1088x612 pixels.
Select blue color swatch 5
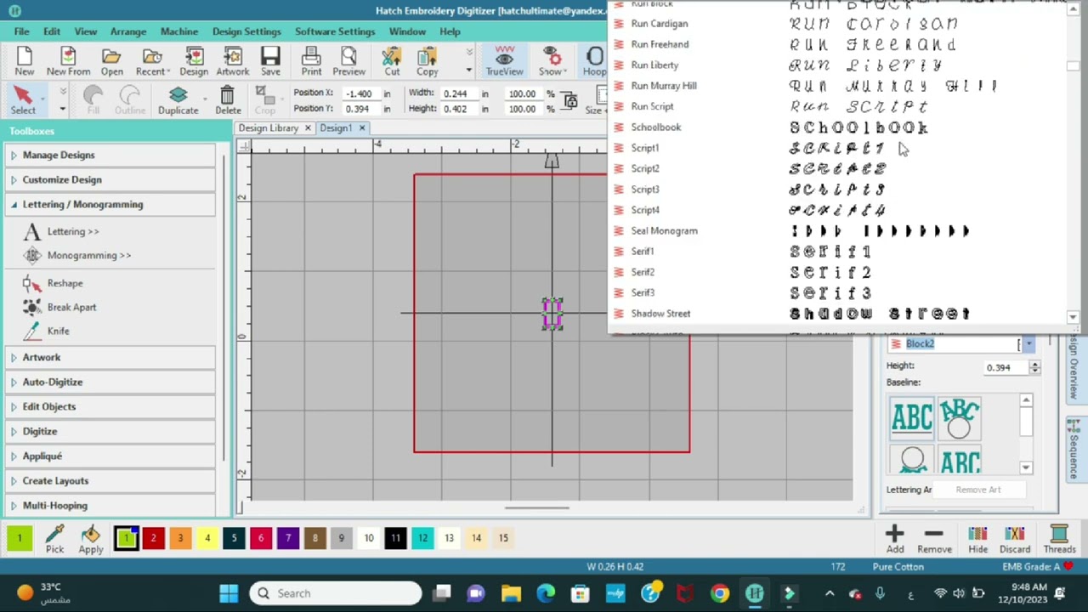click(x=234, y=538)
